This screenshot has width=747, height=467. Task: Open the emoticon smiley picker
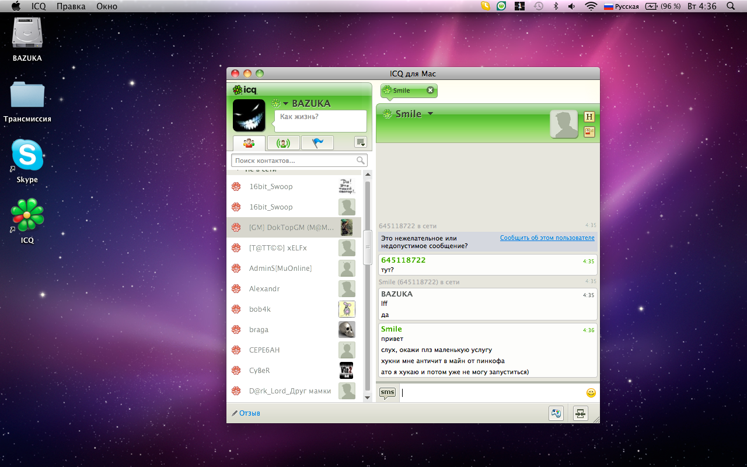pos(591,393)
